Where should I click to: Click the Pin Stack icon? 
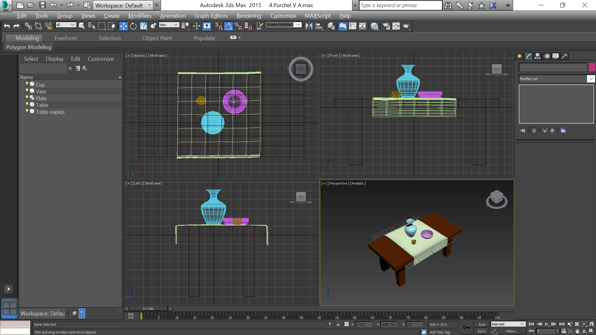(x=523, y=131)
